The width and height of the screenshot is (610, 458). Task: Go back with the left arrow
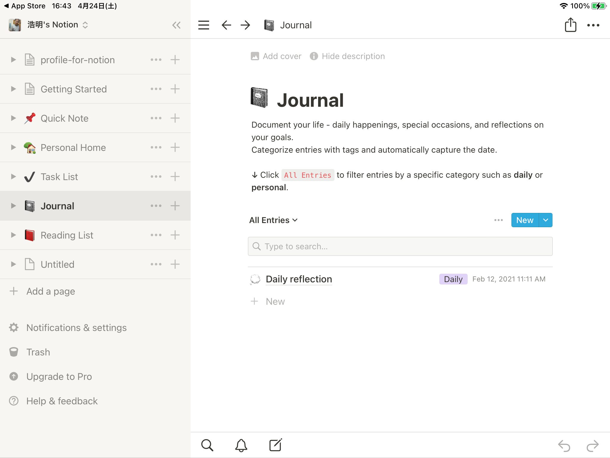point(226,25)
